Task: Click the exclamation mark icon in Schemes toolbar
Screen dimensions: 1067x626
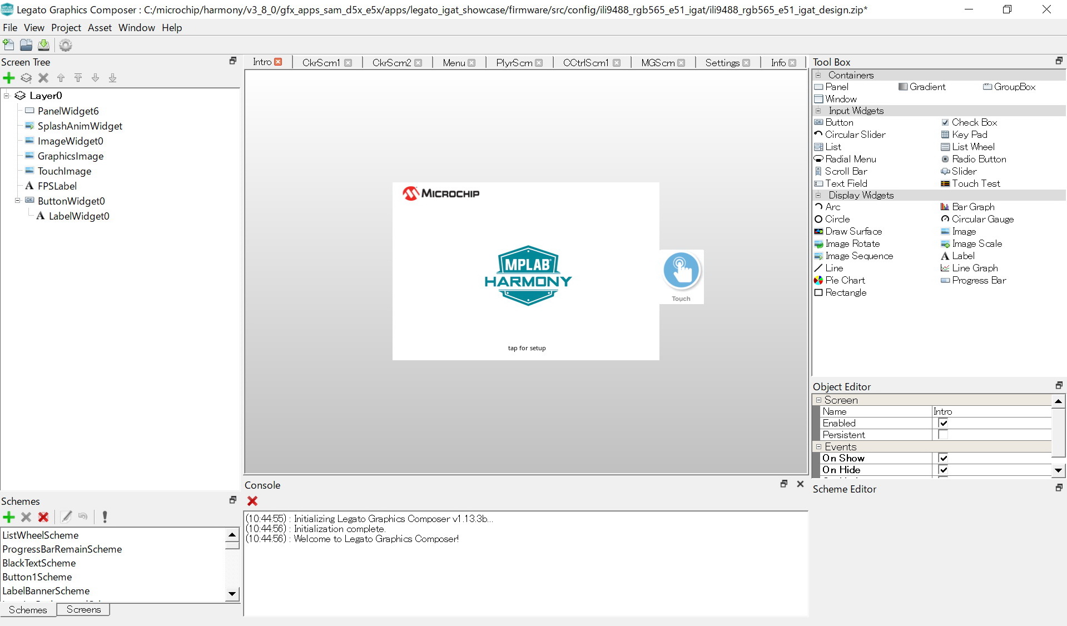Action: (x=105, y=517)
